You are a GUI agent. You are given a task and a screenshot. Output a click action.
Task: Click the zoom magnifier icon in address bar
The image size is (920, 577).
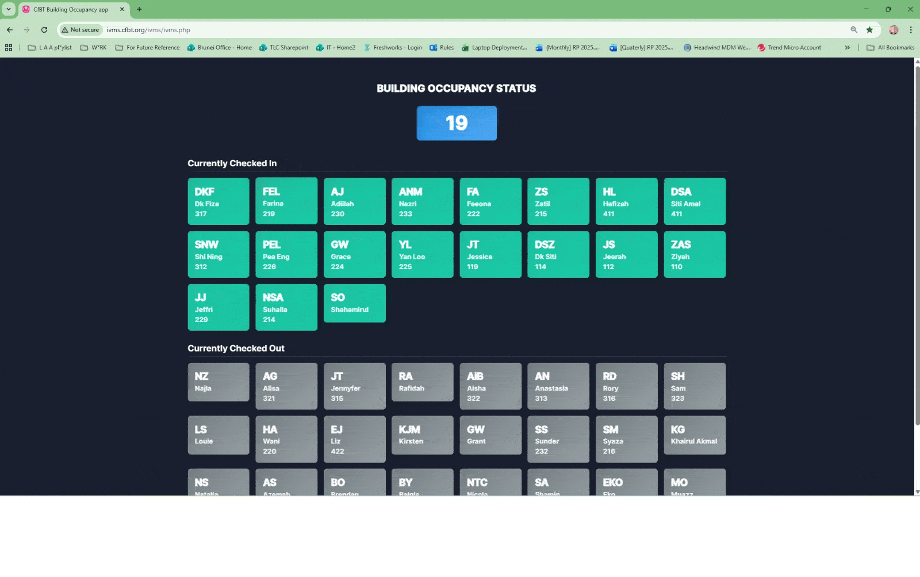coord(854,30)
